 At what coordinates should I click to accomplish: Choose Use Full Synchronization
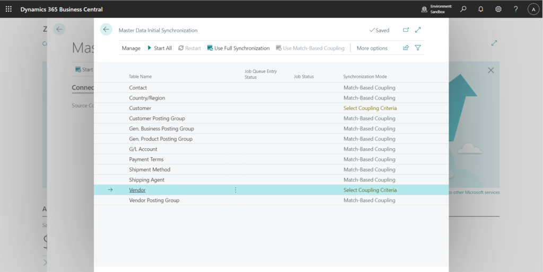[x=238, y=48]
